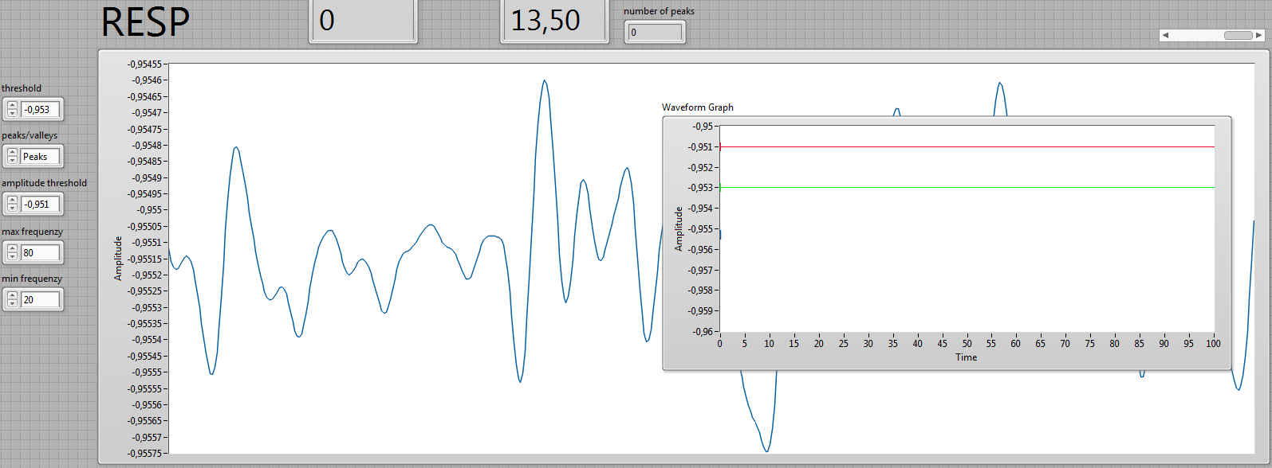Switch peaks/valleys selector with its down arrow
The width and height of the screenshot is (1272, 468).
12,160
